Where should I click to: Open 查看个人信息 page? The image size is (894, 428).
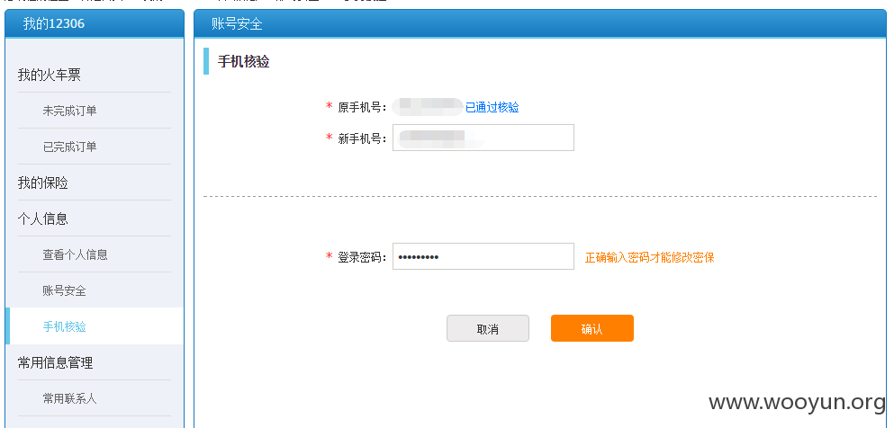tap(76, 255)
